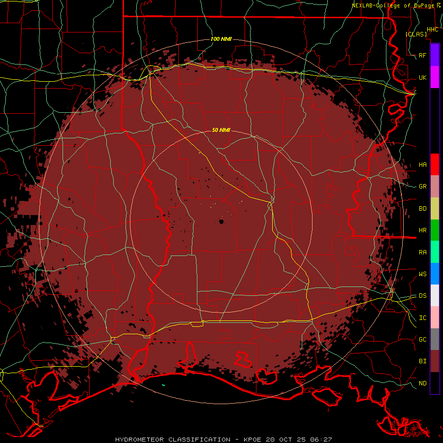Click the black radar site dot at center
443x443 pixels.
coord(221,221)
